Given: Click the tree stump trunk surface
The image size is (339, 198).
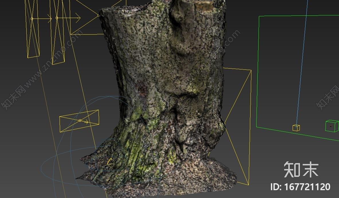Looking at the screenshot, I should (x=160, y=71).
